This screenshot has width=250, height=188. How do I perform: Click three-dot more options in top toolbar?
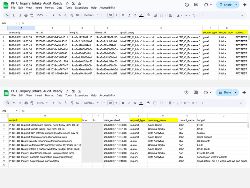coord(203,15)
